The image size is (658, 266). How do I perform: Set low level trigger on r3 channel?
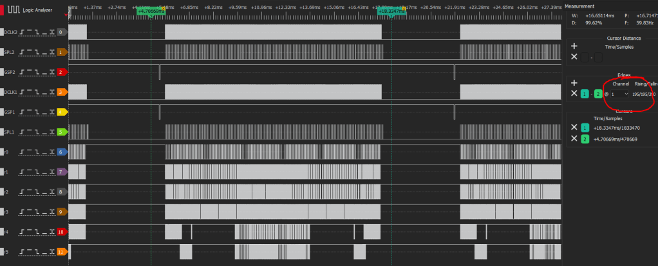[45, 211]
